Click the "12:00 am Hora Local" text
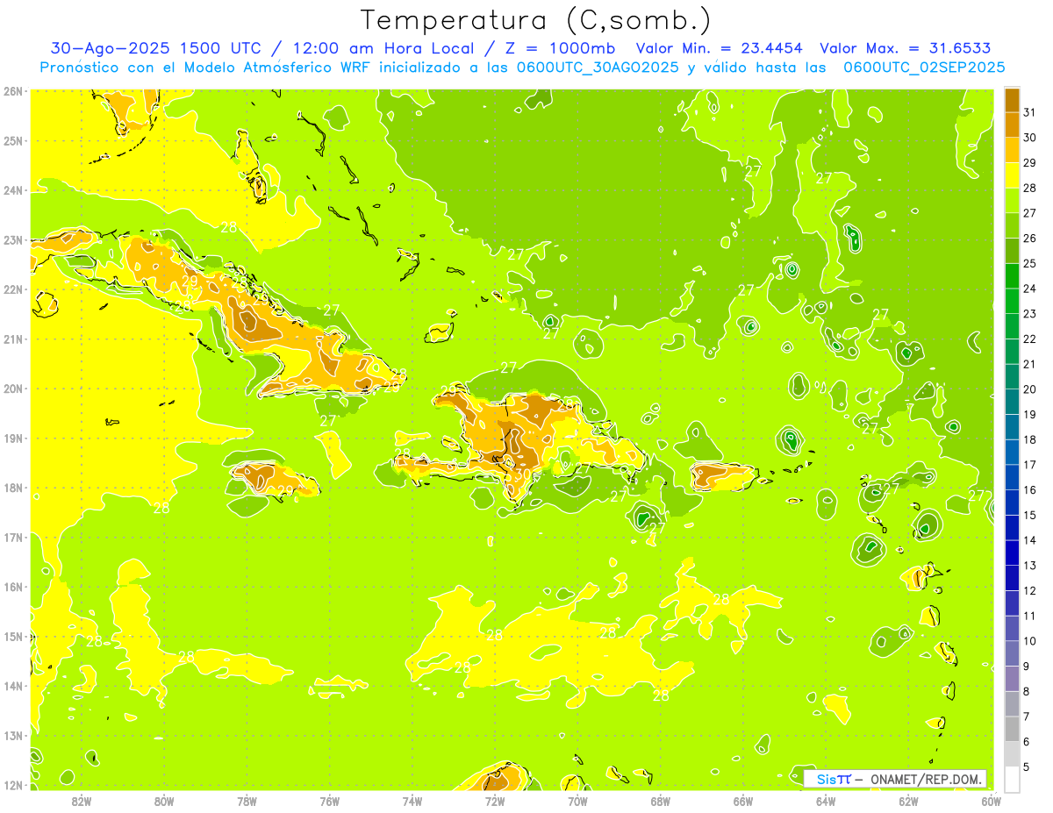Viewport: 1053px width, 813px height. [383, 48]
